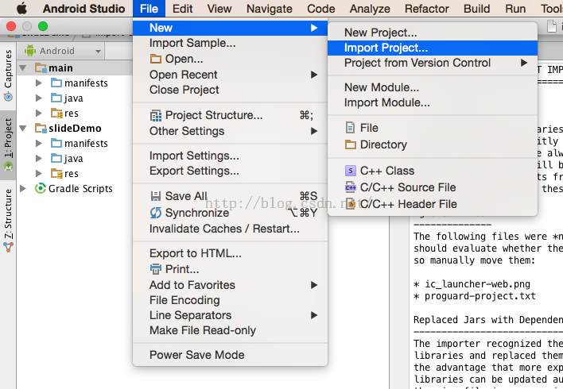Click the Android robot icon in view selector
The image size is (563, 389).
pyautogui.click(x=30, y=51)
